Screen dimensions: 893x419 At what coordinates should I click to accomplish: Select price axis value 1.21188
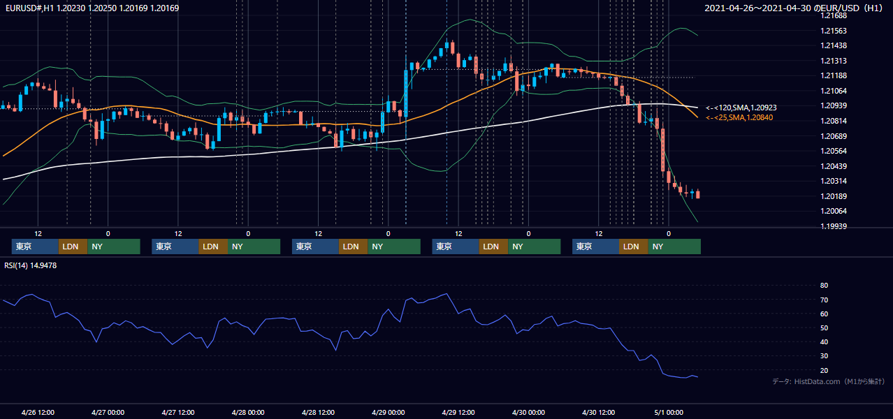coord(834,75)
